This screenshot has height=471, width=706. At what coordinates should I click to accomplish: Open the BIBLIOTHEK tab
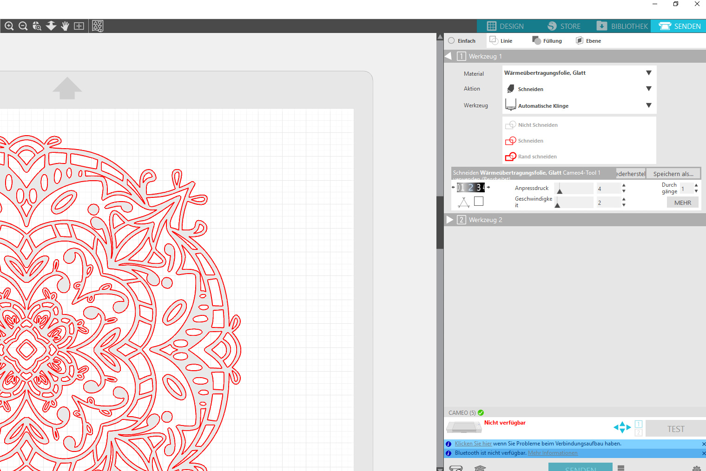(622, 26)
